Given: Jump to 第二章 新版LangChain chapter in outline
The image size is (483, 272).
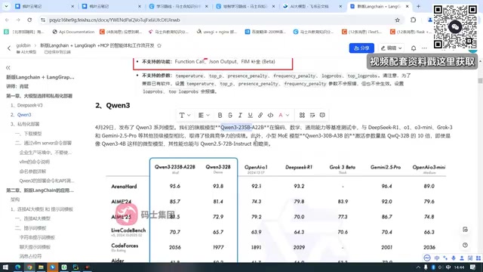Looking at the screenshot, I should coord(40,190).
